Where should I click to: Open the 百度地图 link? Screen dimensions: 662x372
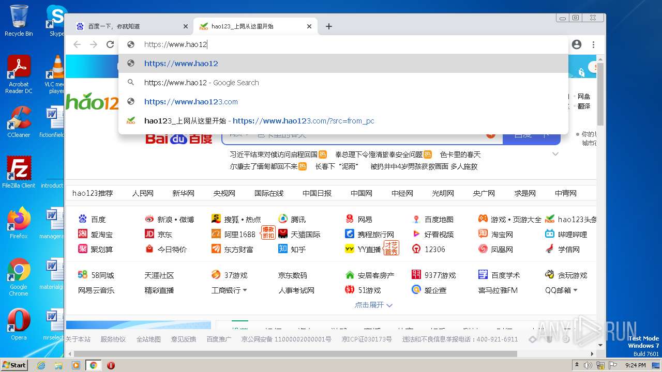[432, 220]
